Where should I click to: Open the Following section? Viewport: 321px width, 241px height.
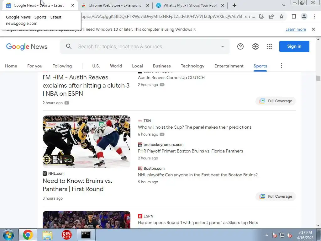(x=62, y=66)
